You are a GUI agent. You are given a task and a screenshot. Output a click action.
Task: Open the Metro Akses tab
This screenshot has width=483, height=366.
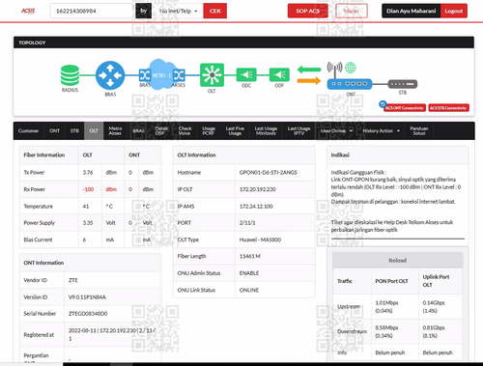click(x=115, y=130)
